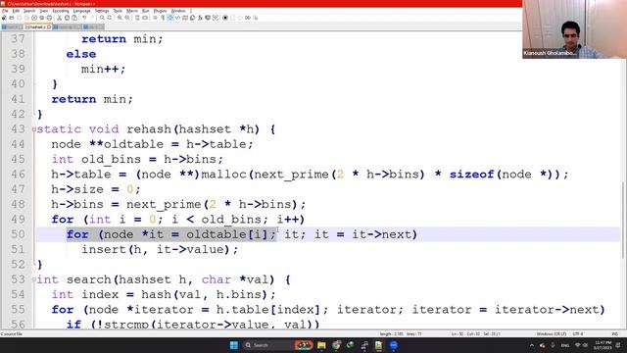Toggle word wrap in the toolbar
This screenshot has height=353, width=627.
coord(155,18)
